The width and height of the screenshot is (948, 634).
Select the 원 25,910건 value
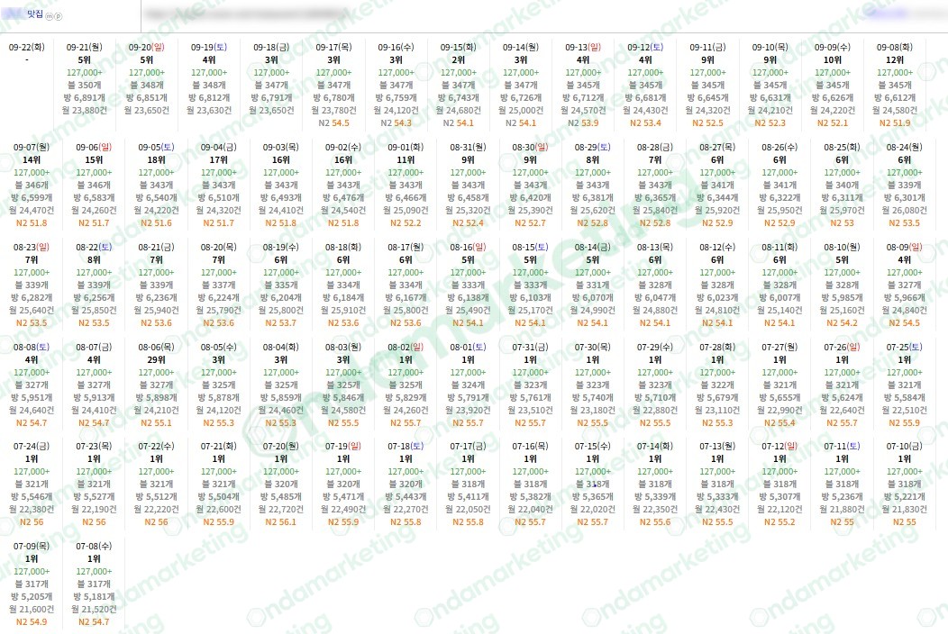(x=343, y=311)
